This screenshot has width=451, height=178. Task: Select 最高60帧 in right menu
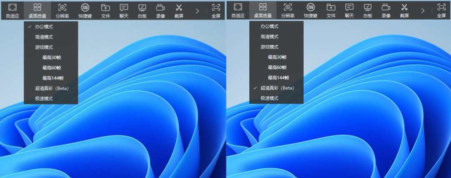click(x=276, y=67)
